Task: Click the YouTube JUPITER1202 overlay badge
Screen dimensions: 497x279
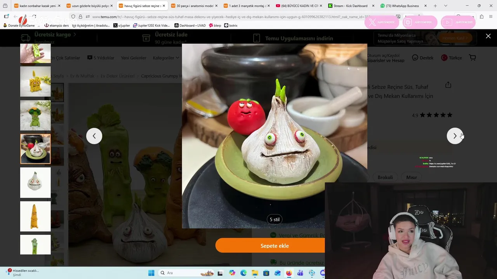Action: tap(458, 22)
